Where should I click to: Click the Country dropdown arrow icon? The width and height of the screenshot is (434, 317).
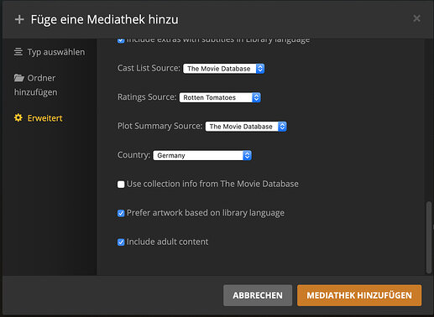point(247,155)
